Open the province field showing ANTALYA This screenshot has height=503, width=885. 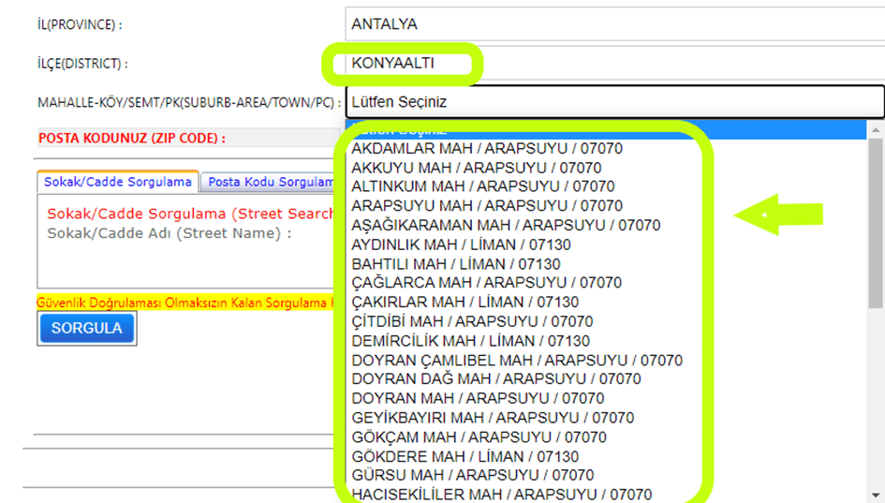pyautogui.click(x=613, y=23)
